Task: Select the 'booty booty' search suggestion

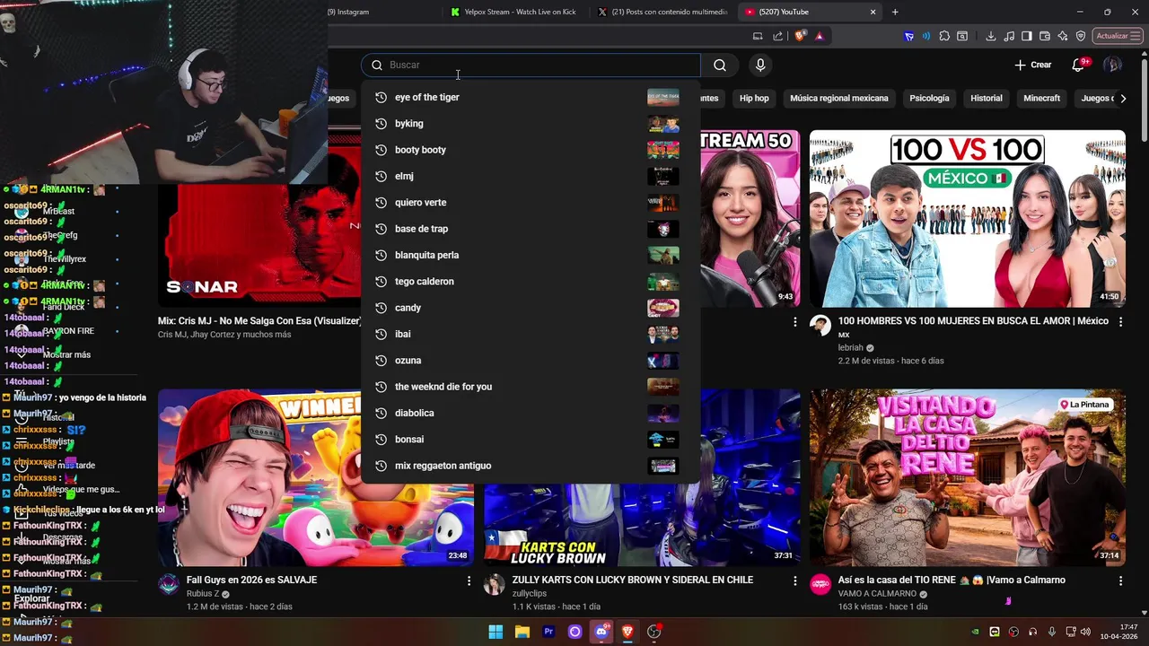Action: [531, 150]
